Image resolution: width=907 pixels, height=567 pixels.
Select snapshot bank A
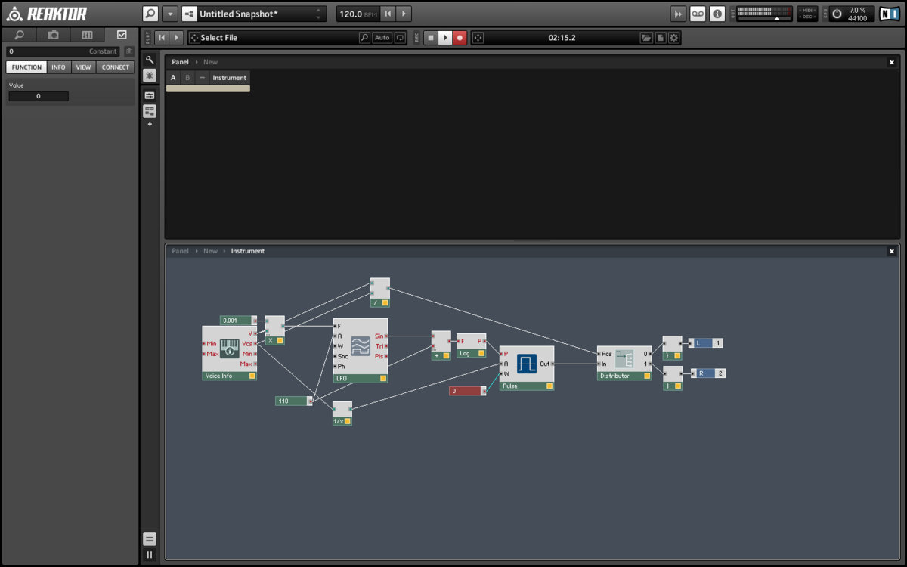173,78
